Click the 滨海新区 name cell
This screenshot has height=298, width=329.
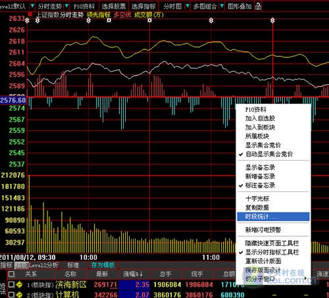(x=71, y=285)
